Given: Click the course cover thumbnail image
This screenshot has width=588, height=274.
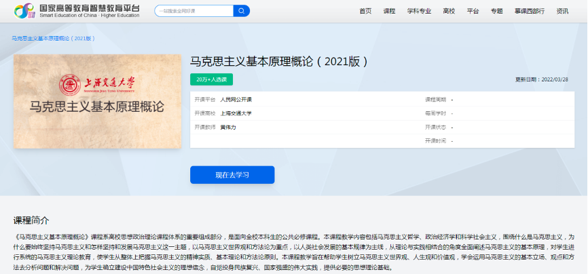Looking at the screenshot, I should 97,101.
